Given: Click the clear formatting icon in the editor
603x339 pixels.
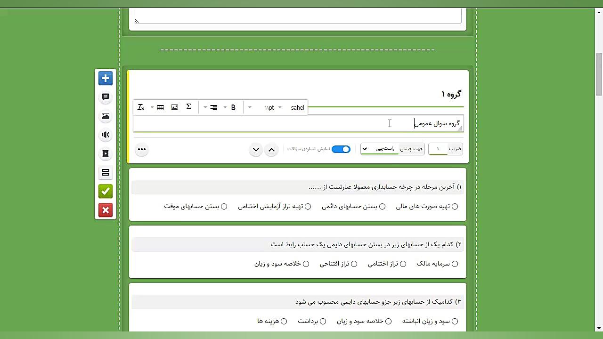Looking at the screenshot, I should coord(140,107).
